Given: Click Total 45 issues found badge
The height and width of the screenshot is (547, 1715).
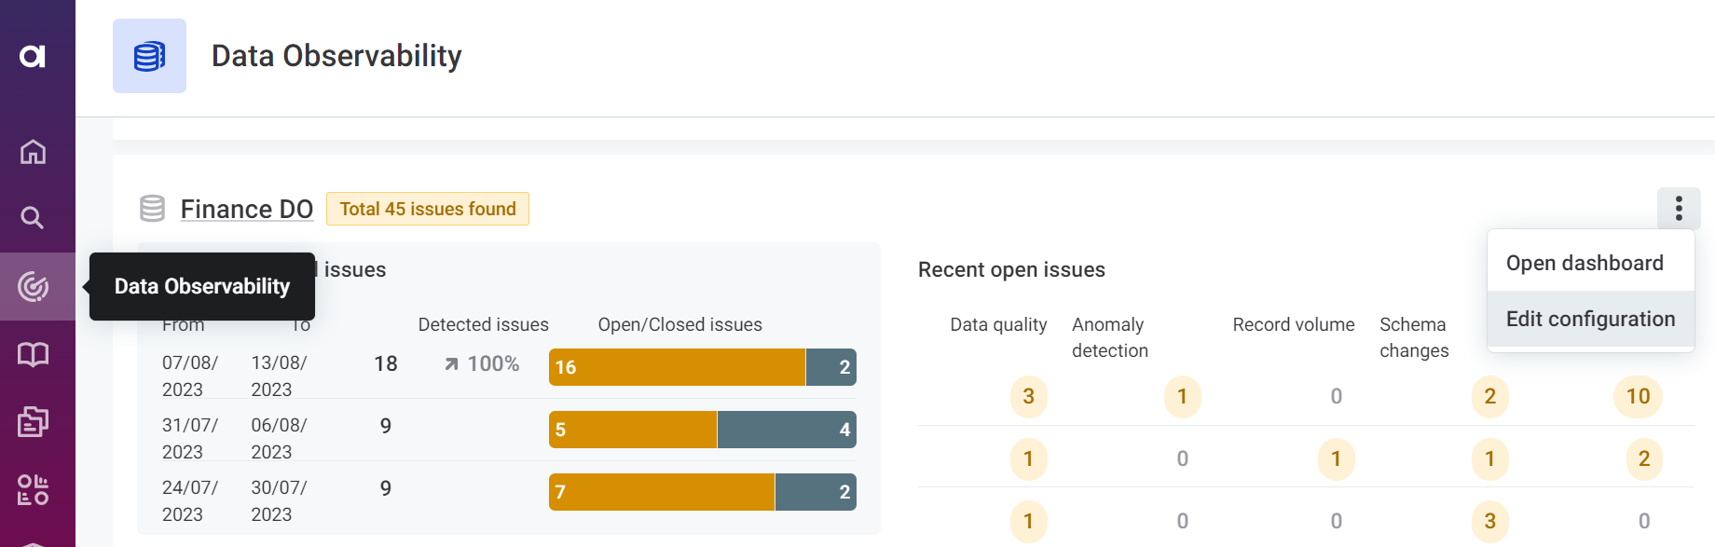Looking at the screenshot, I should coord(427,209).
